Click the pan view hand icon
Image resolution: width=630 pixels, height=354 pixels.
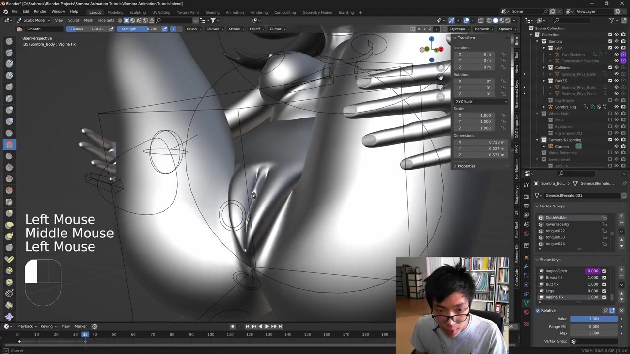click(x=441, y=77)
